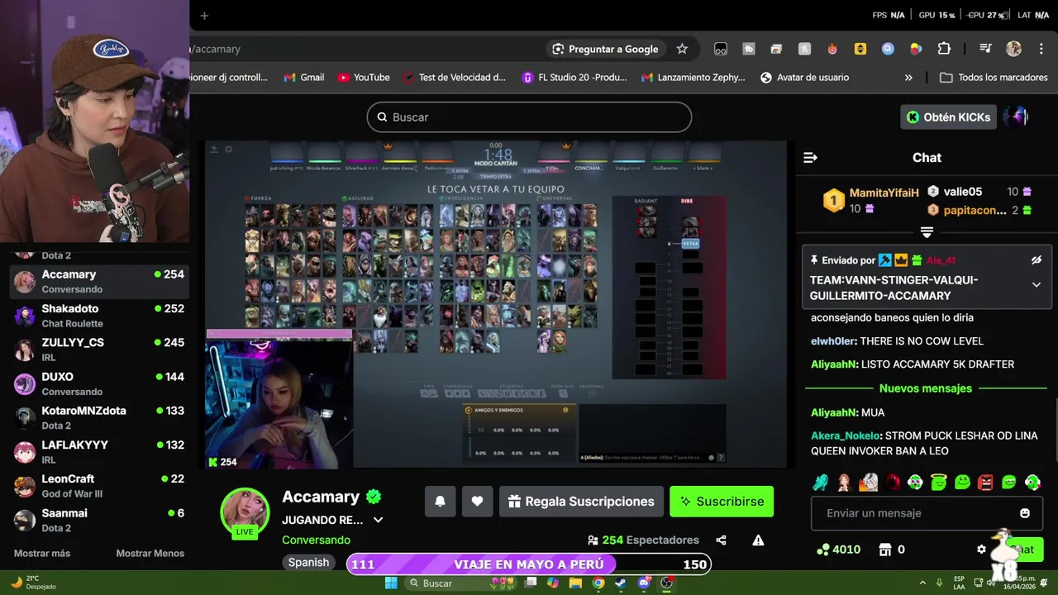Click the Windows Start button
This screenshot has width=1058, height=595.
391,583
